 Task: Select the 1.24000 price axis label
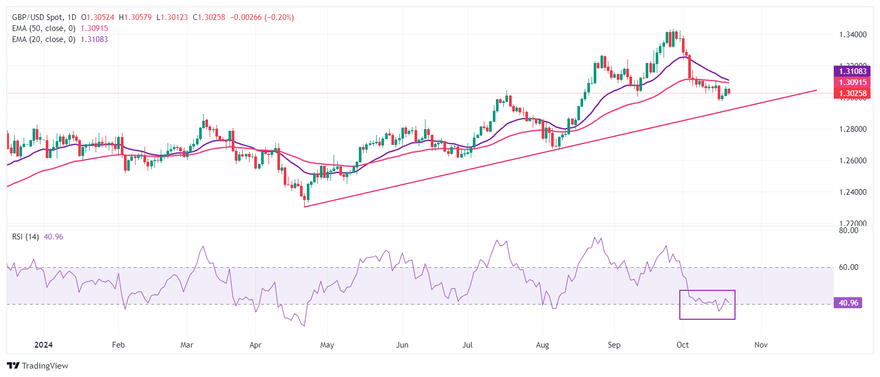853,192
